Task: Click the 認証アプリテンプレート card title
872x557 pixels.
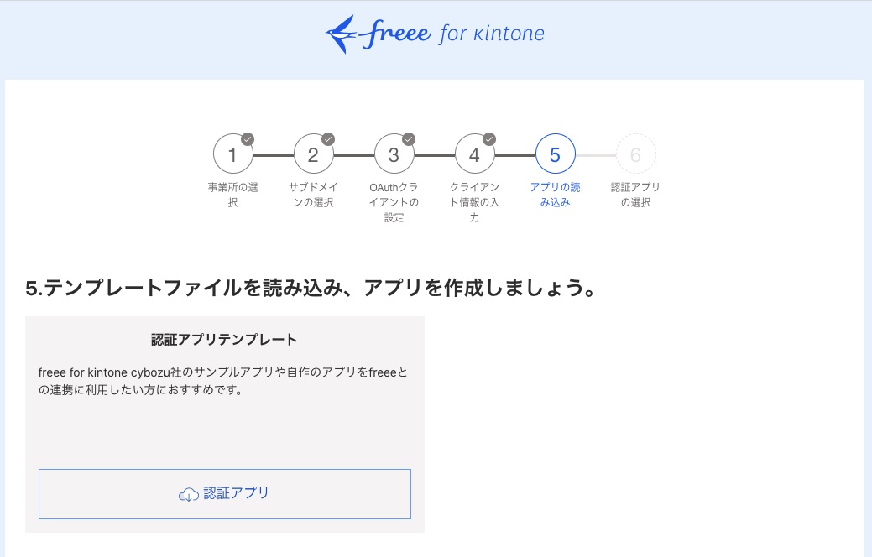Action: click(x=224, y=340)
